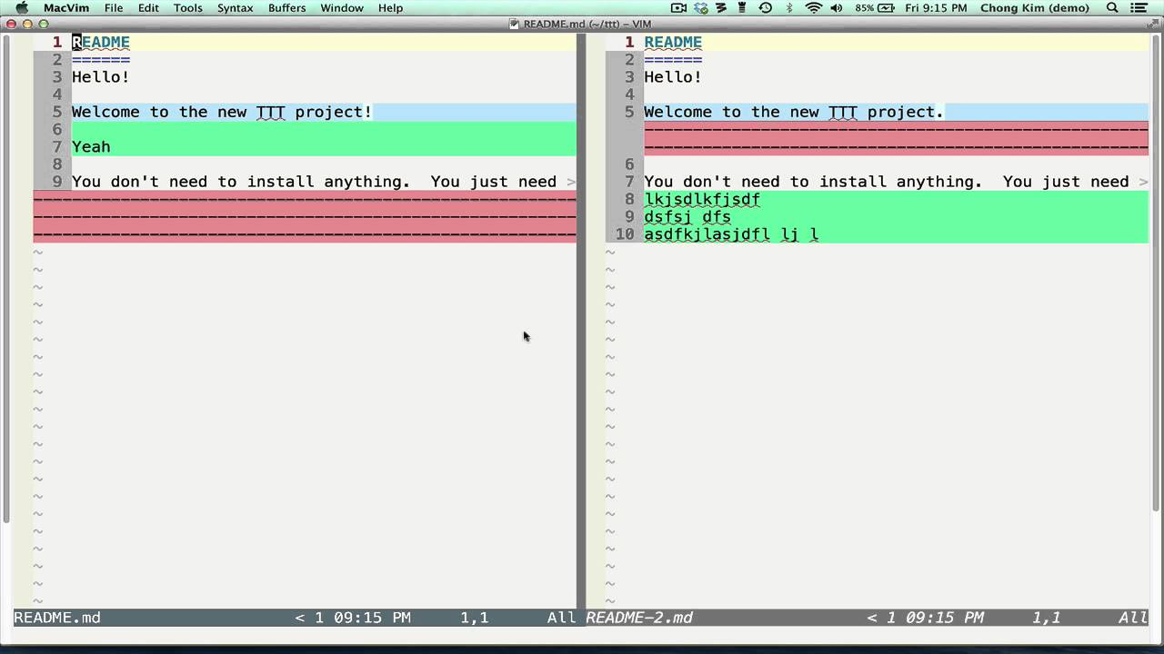Open the volume control in menu bar

838,8
